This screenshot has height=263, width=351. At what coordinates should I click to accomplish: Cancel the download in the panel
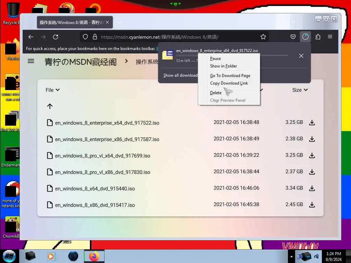(301, 56)
